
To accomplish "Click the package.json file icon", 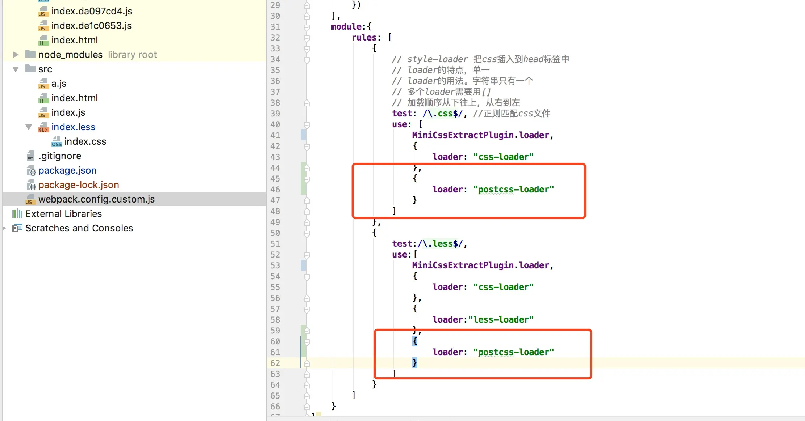I will click(x=31, y=171).
